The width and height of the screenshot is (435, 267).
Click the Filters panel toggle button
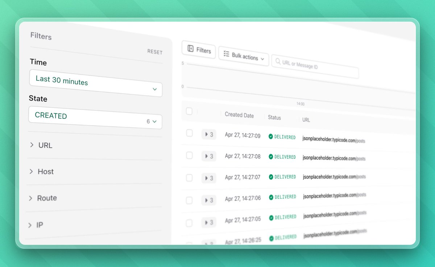199,50
